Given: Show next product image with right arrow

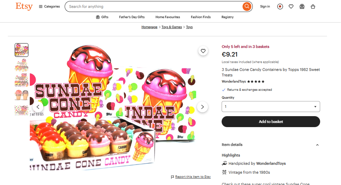Looking at the screenshot, I should coord(202,107).
